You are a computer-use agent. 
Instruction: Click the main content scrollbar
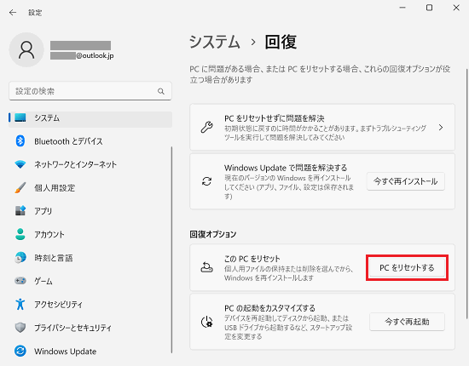click(466, 194)
